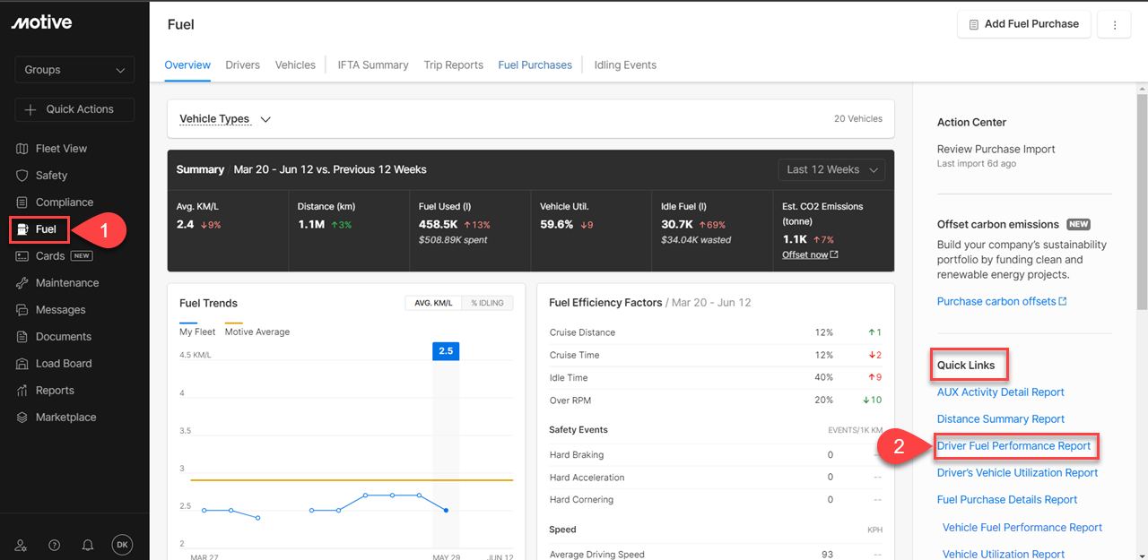Viewport: 1148px width, 560px height.
Task: Open the Fuel Purchase Details Report
Action: pyautogui.click(x=1007, y=500)
